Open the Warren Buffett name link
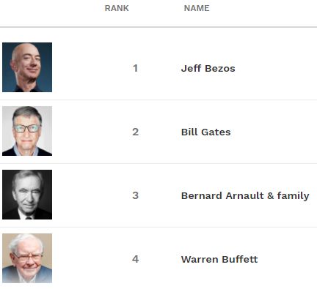The height and width of the screenshot is (289, 317). (x=219, y=259)
